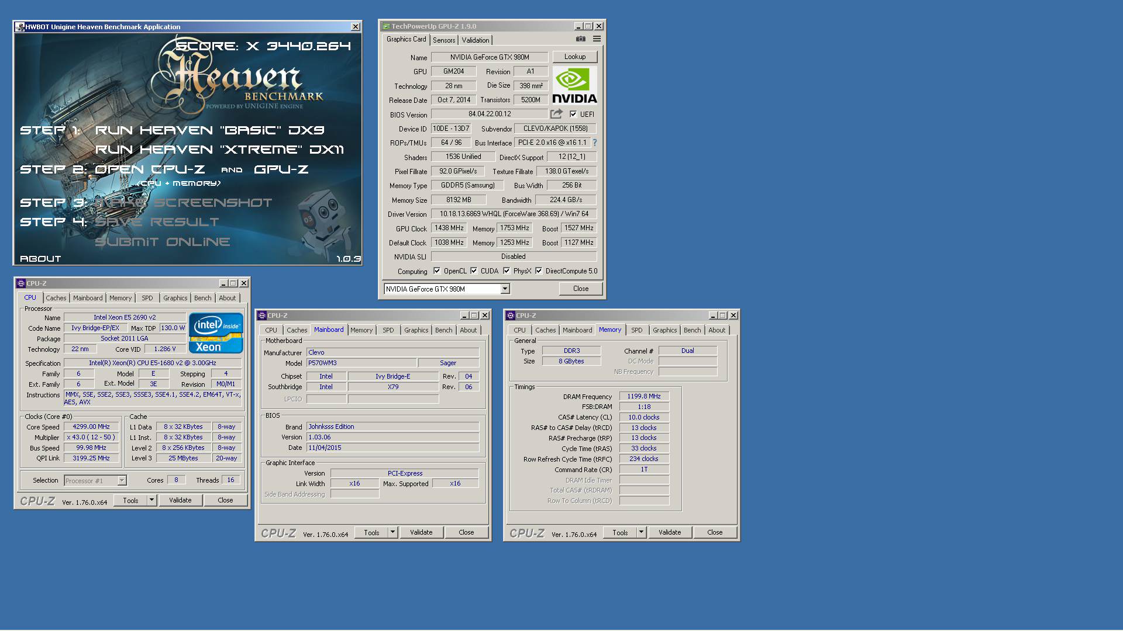
Task: Switch to the Sensors tab in GPU-Z
Action: [x=444, y=40]
